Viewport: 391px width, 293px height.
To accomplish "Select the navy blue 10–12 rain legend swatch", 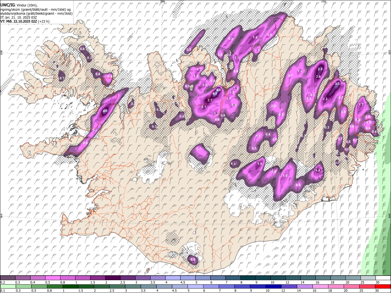I will coord(273,286).
